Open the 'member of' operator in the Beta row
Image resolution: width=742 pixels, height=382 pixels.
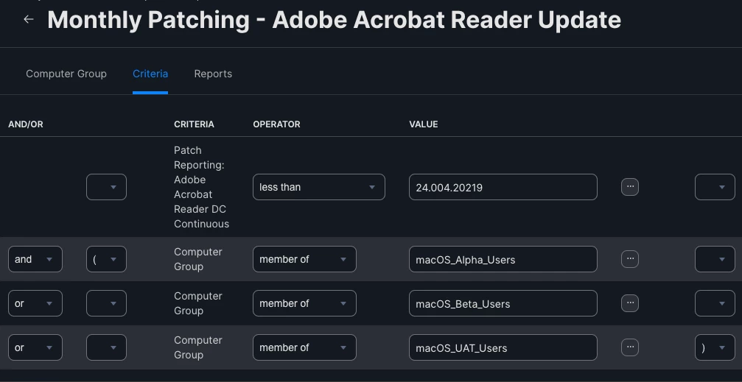(304, 303)
